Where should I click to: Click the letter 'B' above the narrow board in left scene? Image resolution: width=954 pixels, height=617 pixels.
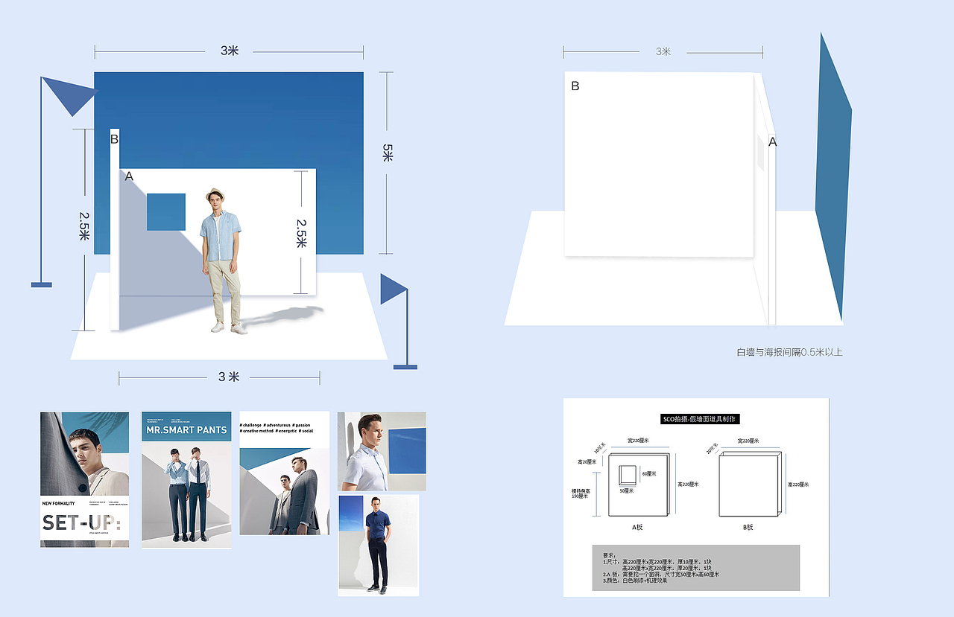coord(114,138)
